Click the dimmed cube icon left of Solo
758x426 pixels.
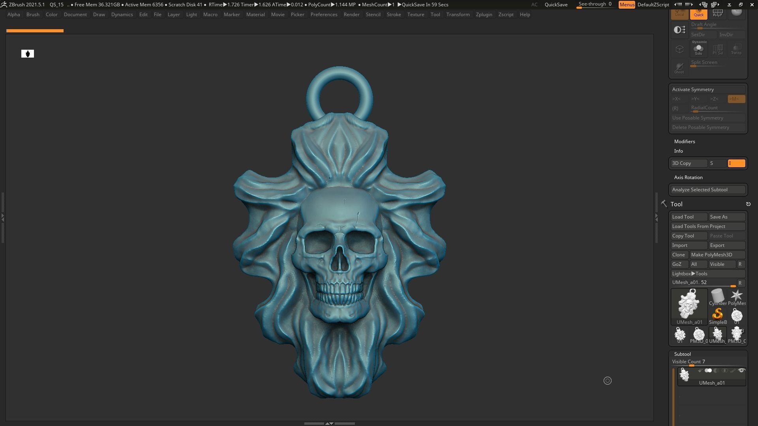click(x=679, y=49)
